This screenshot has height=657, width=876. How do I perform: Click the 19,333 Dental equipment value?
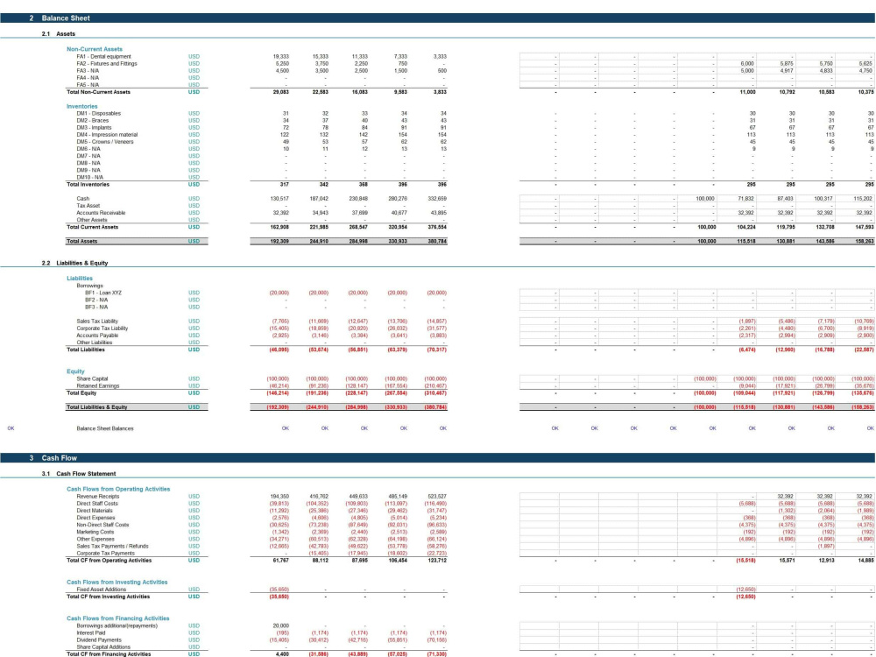point(281,56)
